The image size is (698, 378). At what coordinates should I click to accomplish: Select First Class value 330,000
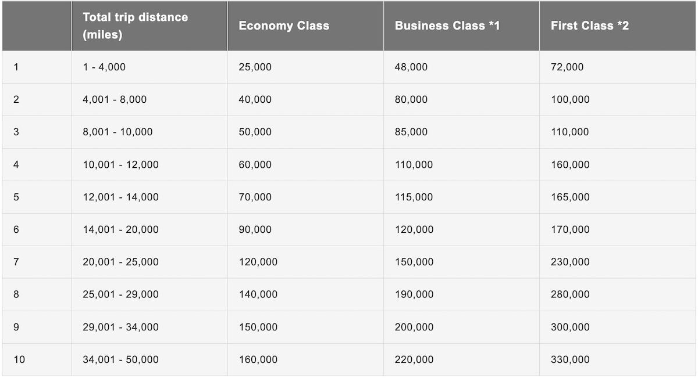(570, 359)
